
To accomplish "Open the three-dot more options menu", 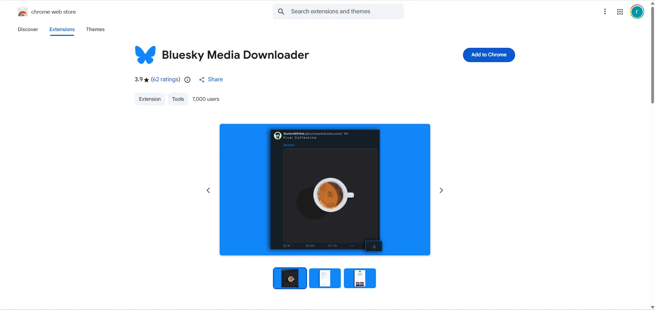I will tap(605, 12).
